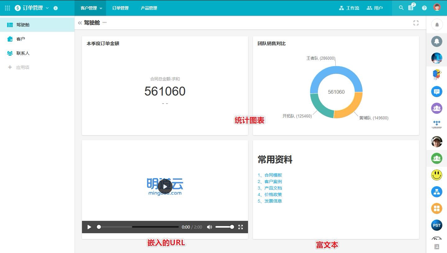This screenshot has width=447, height=253.
Task: Switch to the 产品管理 tab
Action: (148, 8)
